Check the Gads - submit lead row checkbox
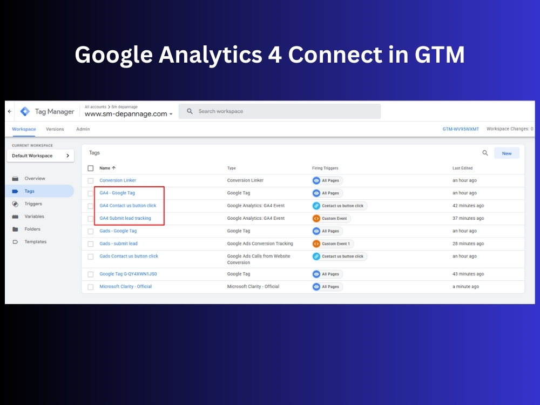 91,244
